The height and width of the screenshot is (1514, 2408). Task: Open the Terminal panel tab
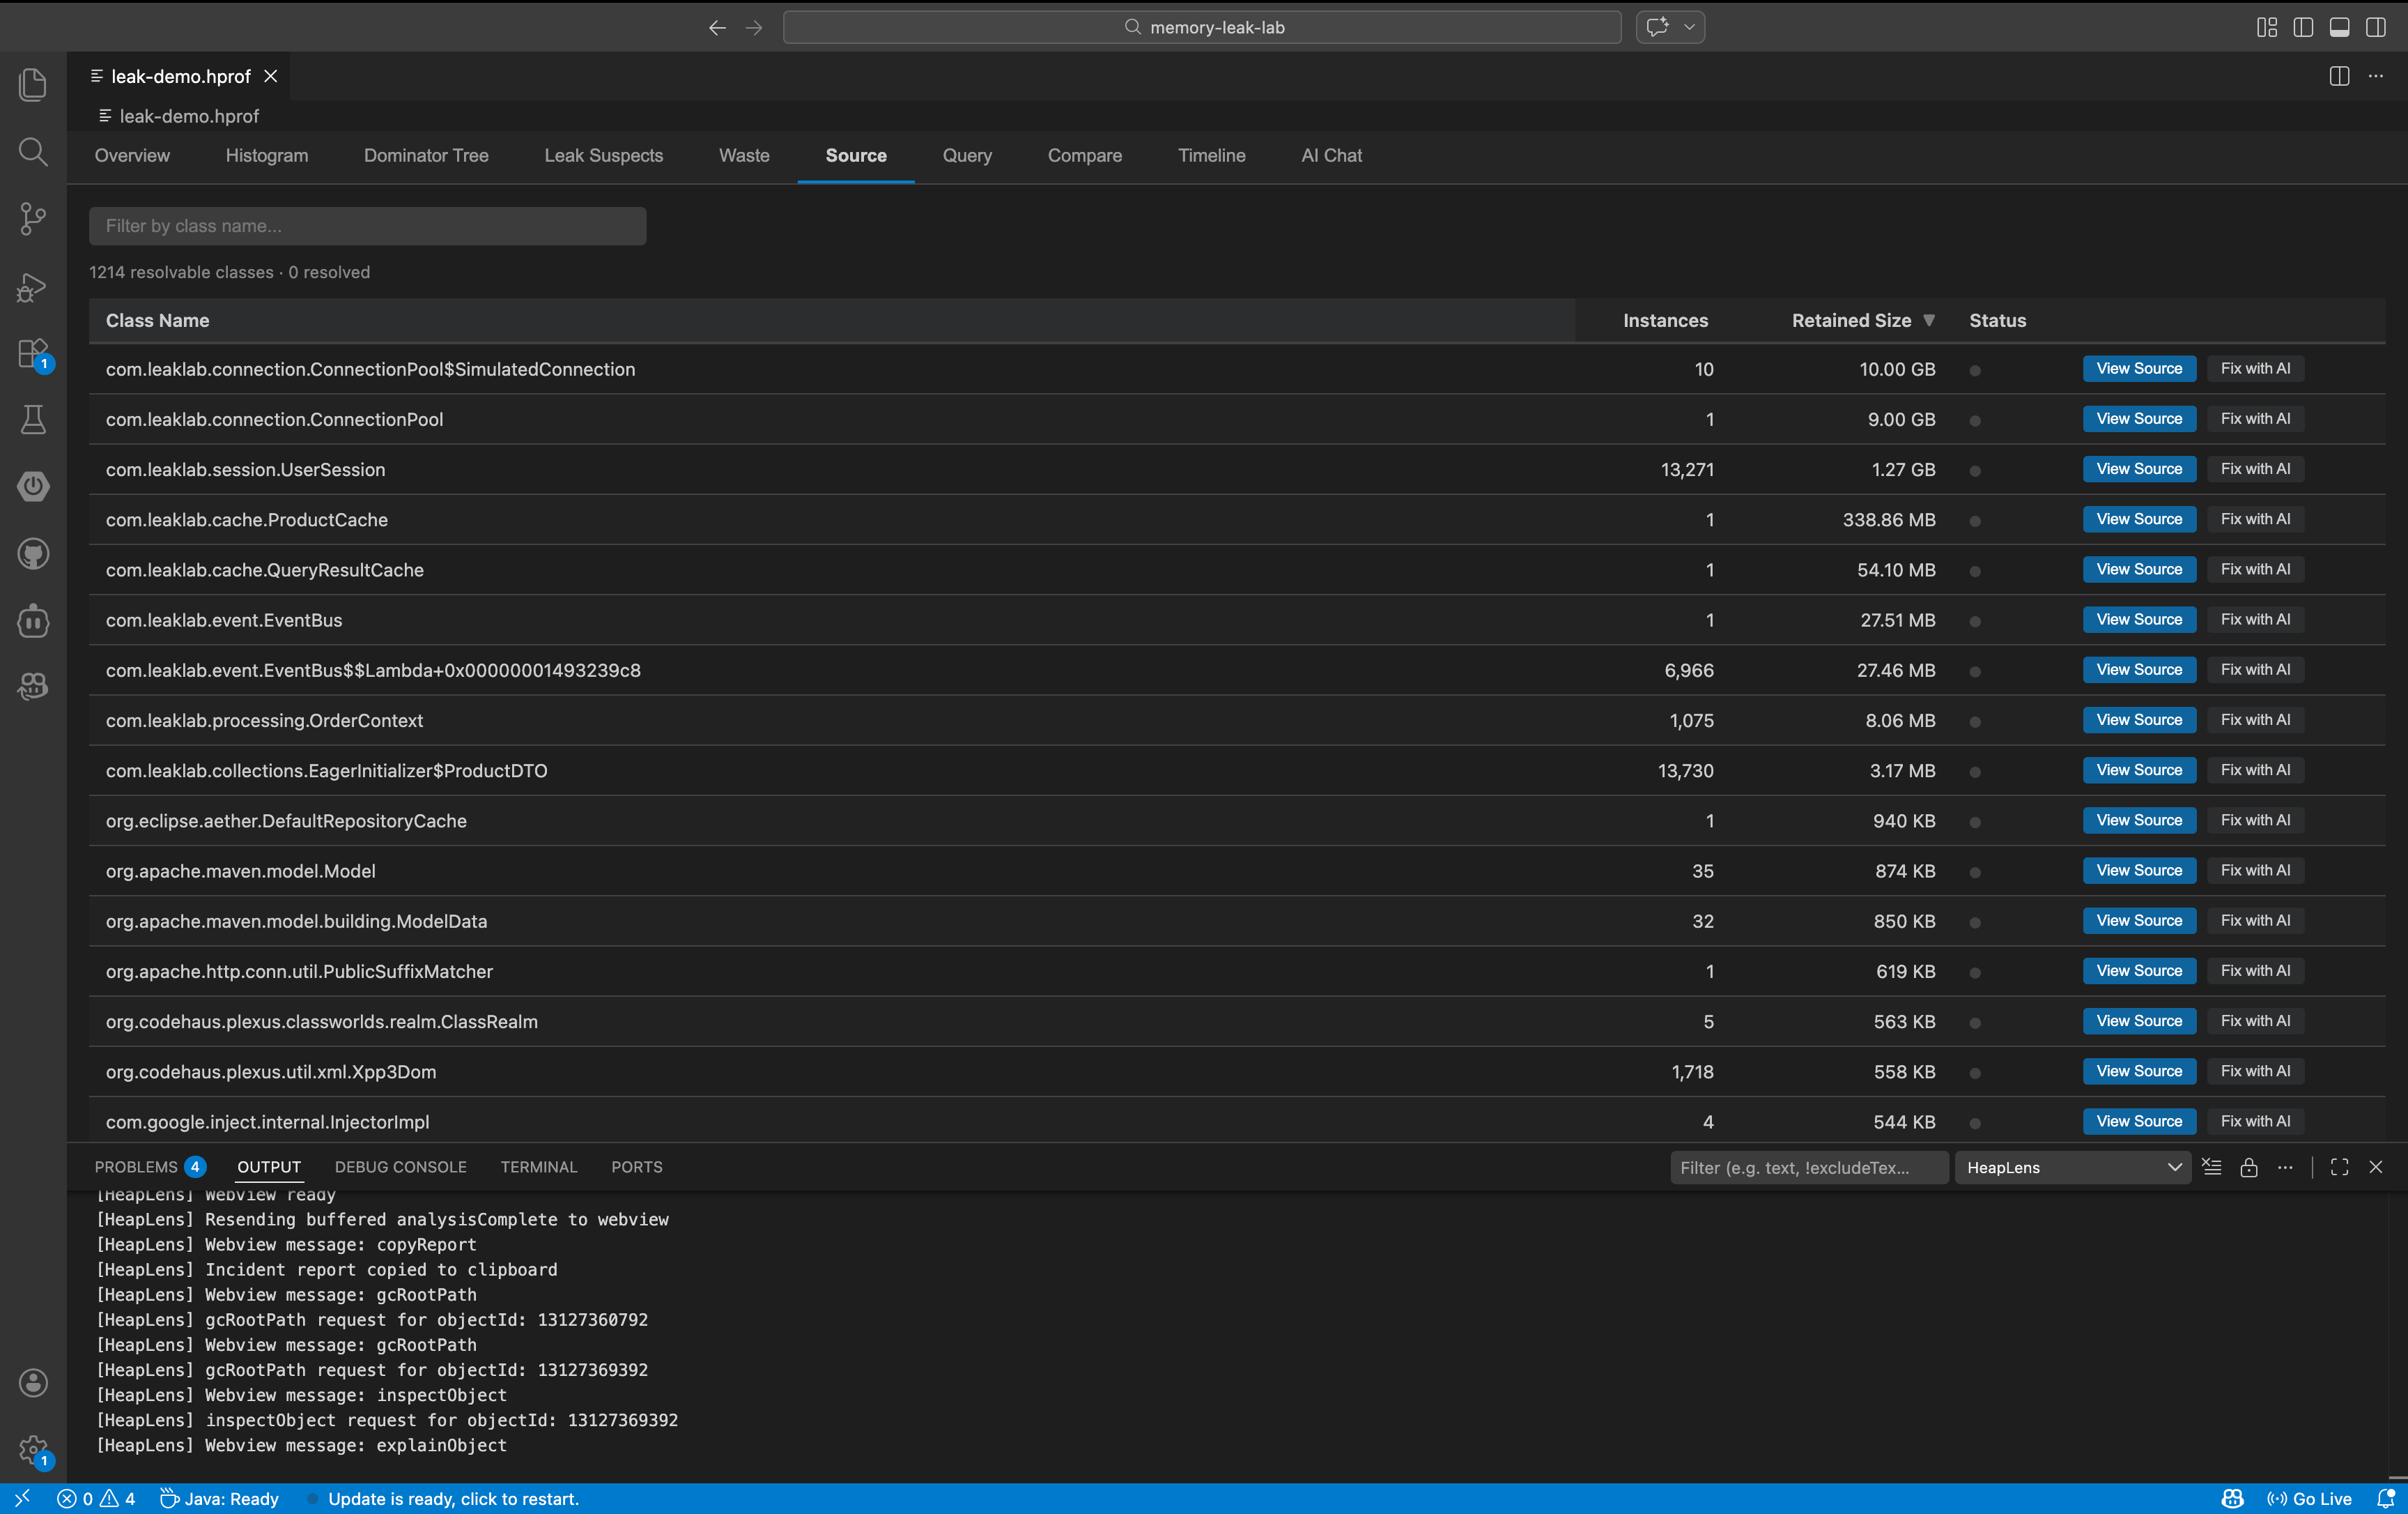coord(538,1167)
